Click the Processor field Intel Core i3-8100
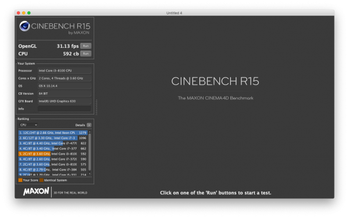The height and width of the screenshot is (218, 349). tap(65, 70)
